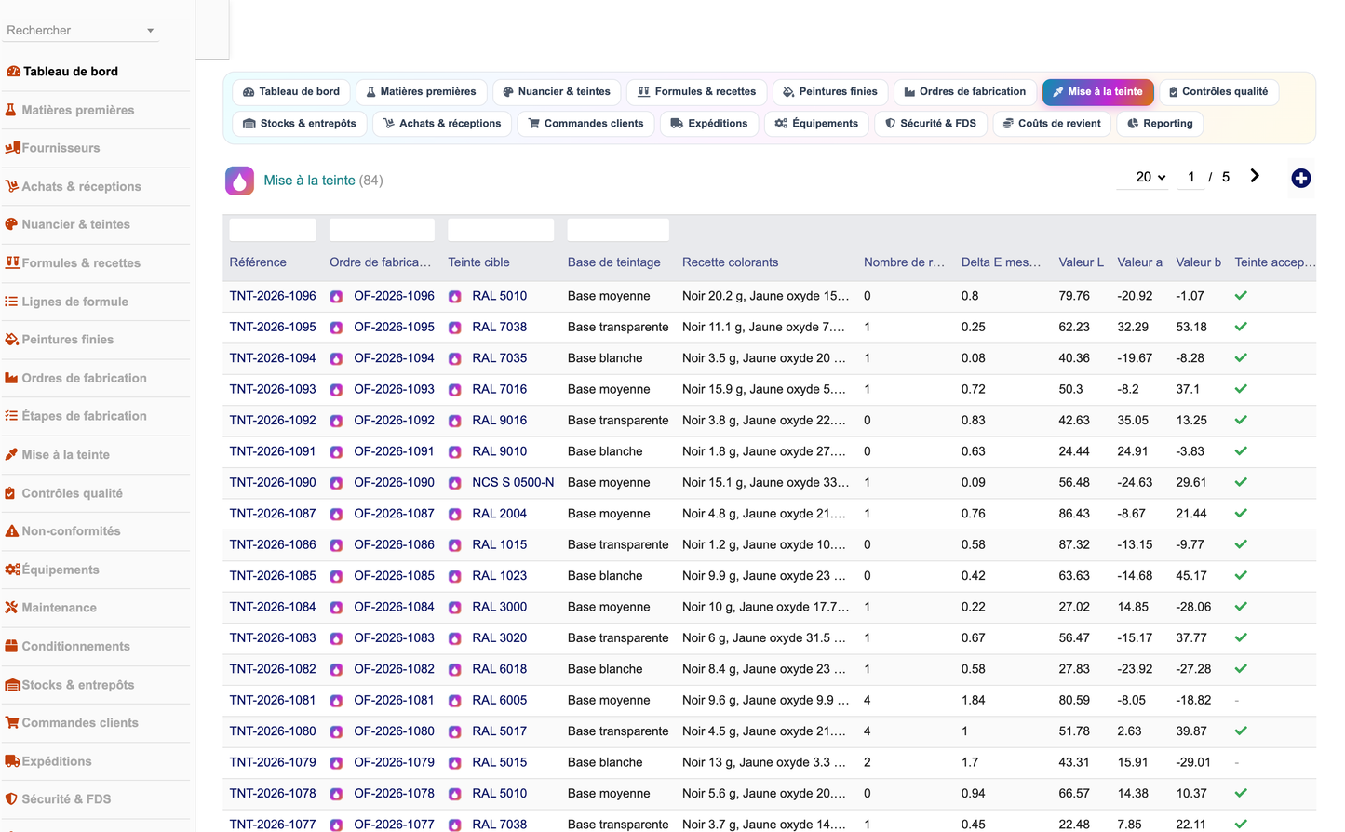Open record TNT-2026-1096
Screen dimensions: 1345x832
click(273, 296)
